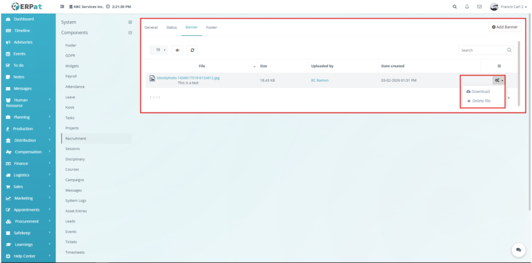Open Francis Carl 2 user menu
The height and width of the screenshot is (263, 532).
pos(514,6)
